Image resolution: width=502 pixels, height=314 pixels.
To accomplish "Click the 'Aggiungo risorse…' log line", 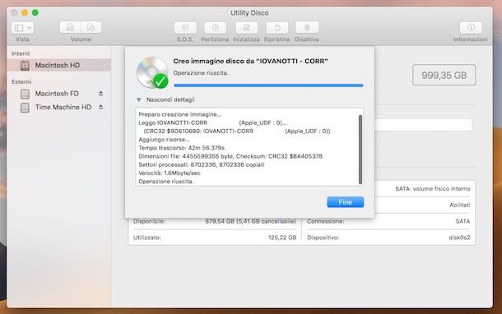I will point(164,140).
